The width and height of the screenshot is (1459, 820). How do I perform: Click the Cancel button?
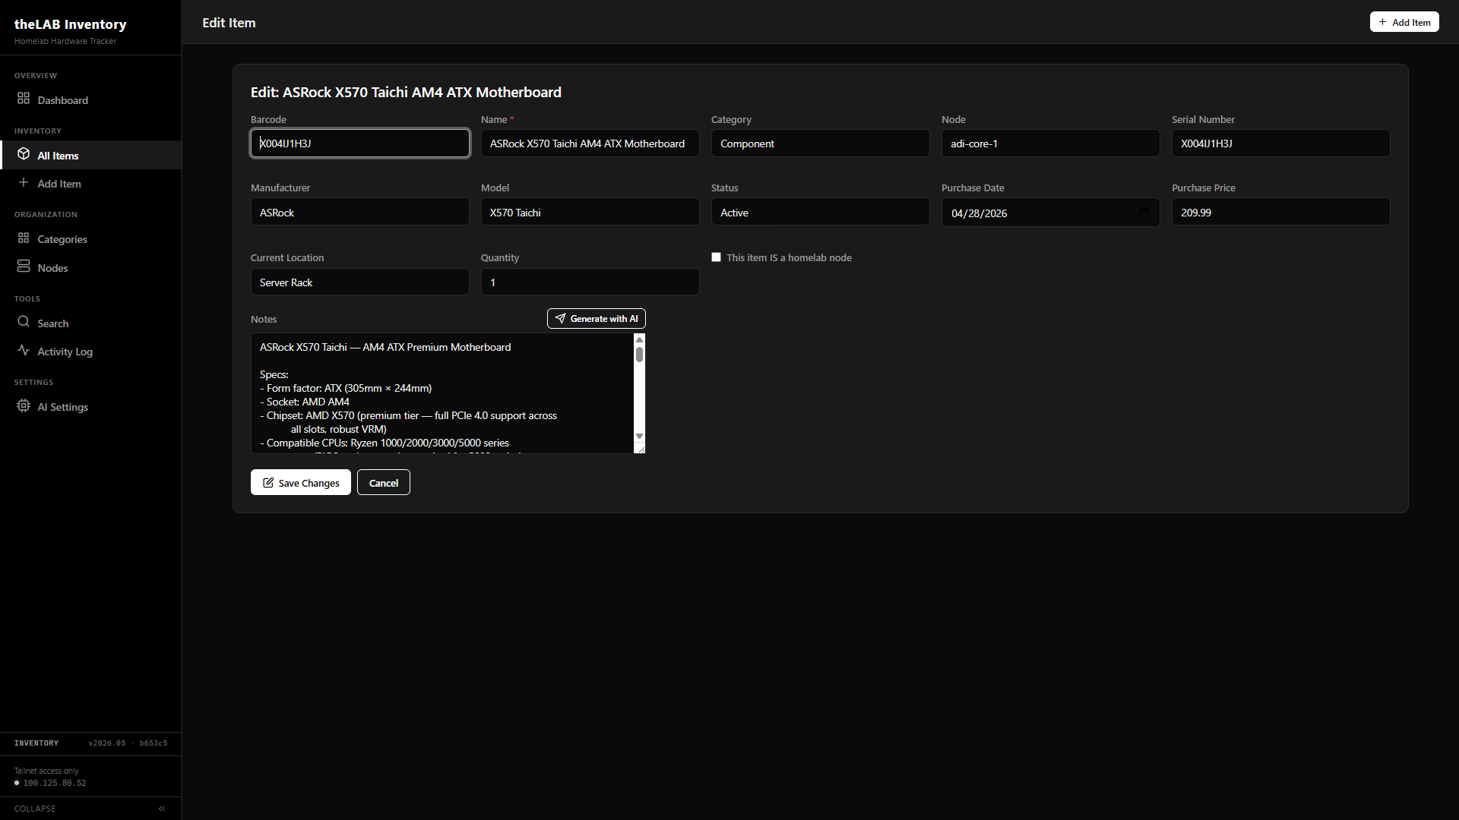384,482
